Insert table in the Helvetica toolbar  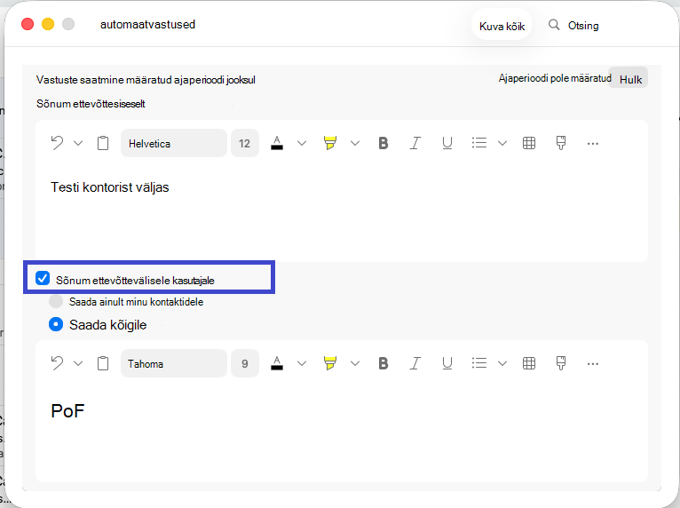(x=529, y=143)
